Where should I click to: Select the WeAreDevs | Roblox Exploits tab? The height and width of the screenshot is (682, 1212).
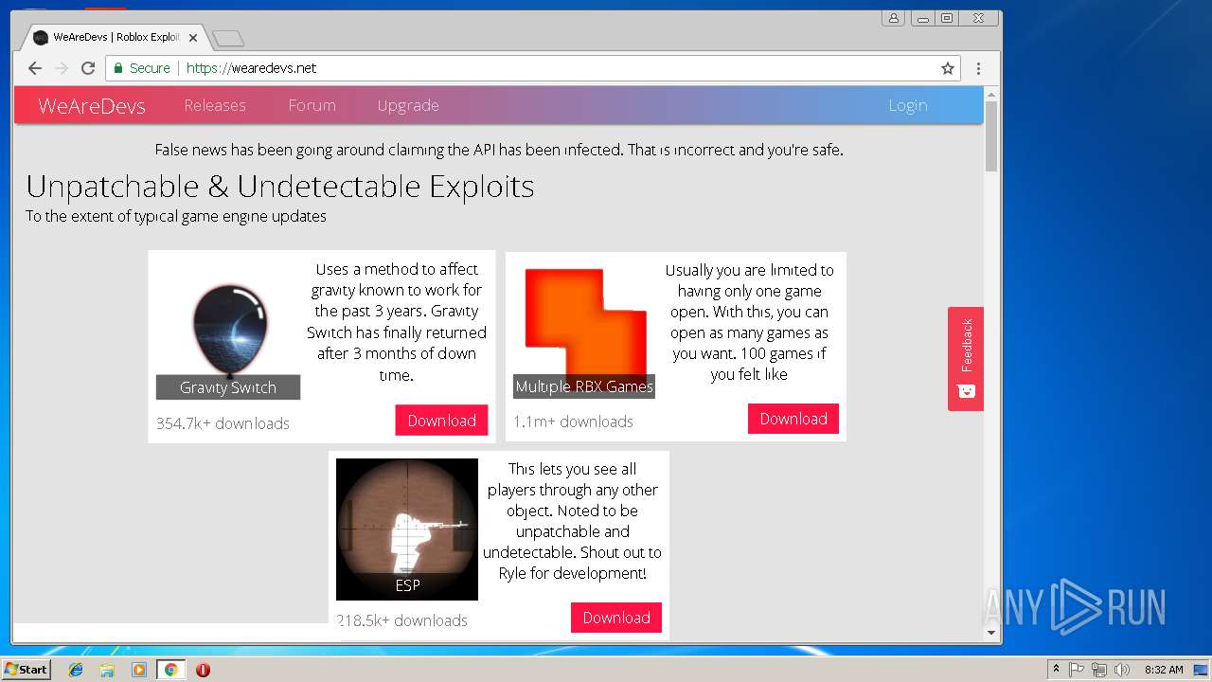point(115,38)
